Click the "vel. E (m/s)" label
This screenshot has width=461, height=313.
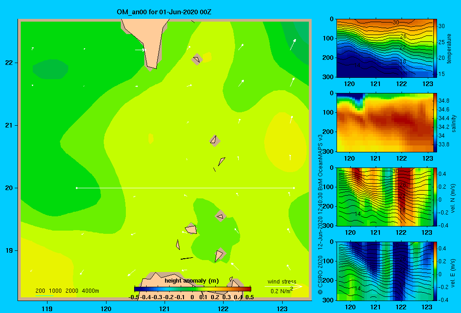(x=453, y=273)
